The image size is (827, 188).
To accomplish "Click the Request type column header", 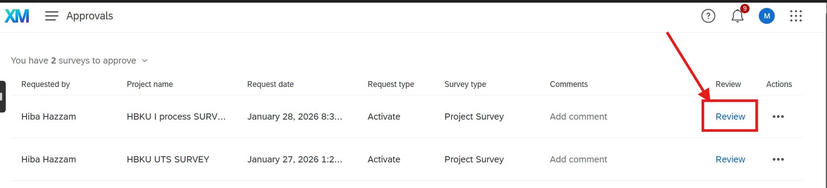I will [x=390, y=84].
